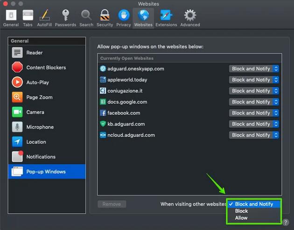Image resolution: width=294 pixels, height=230 pixels.
Task: Expand popup setting for adguard.oneskyapp.com
Action: pyautogui.click(x=254, y=69)
